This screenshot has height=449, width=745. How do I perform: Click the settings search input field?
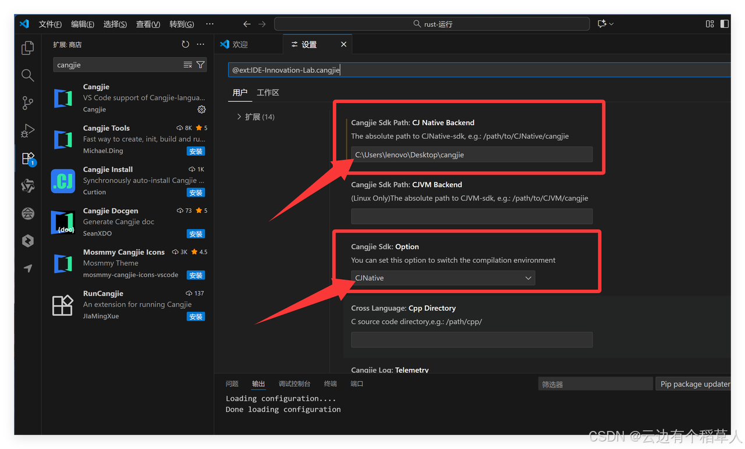(480, 70)
